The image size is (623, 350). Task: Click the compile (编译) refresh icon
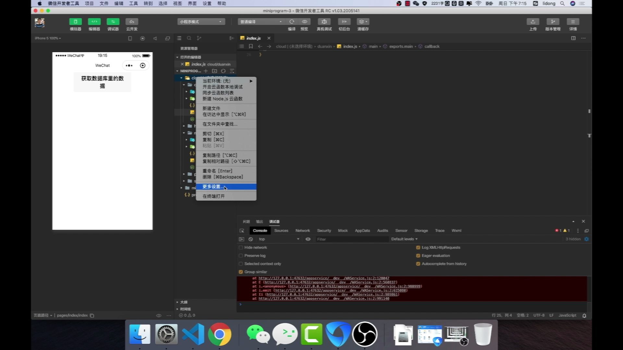[x=292, y=22]
